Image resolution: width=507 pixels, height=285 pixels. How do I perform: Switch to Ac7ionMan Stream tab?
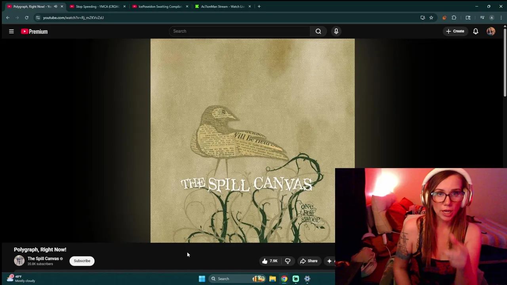pyautogui.click(x=223, y=6)
